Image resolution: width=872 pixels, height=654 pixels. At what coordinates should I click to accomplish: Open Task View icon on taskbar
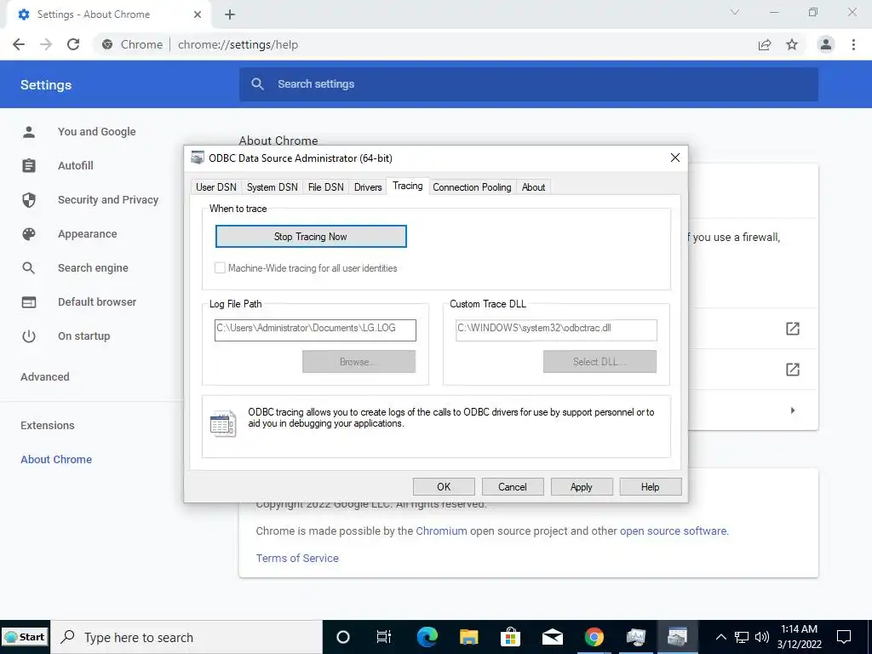pos(384,637)
